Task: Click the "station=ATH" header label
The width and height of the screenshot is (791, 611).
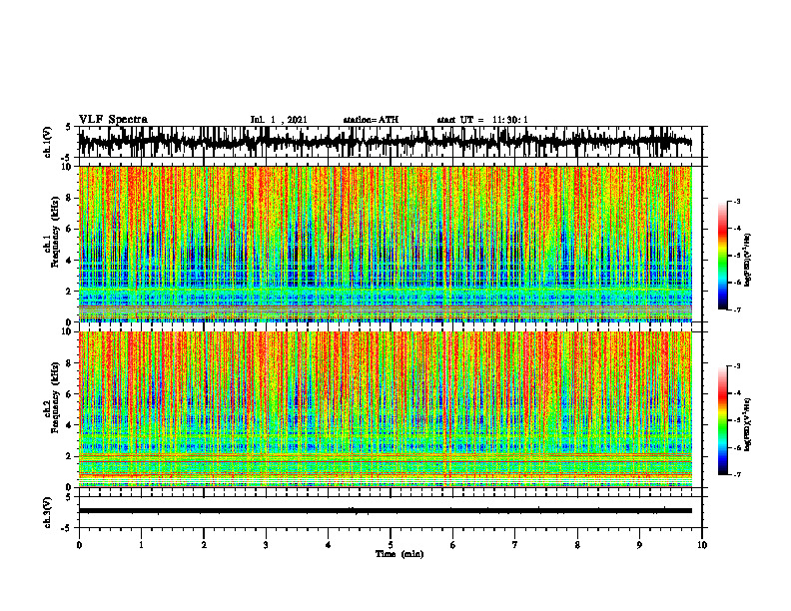Action: pyautogui.click(x=371, y=120)
